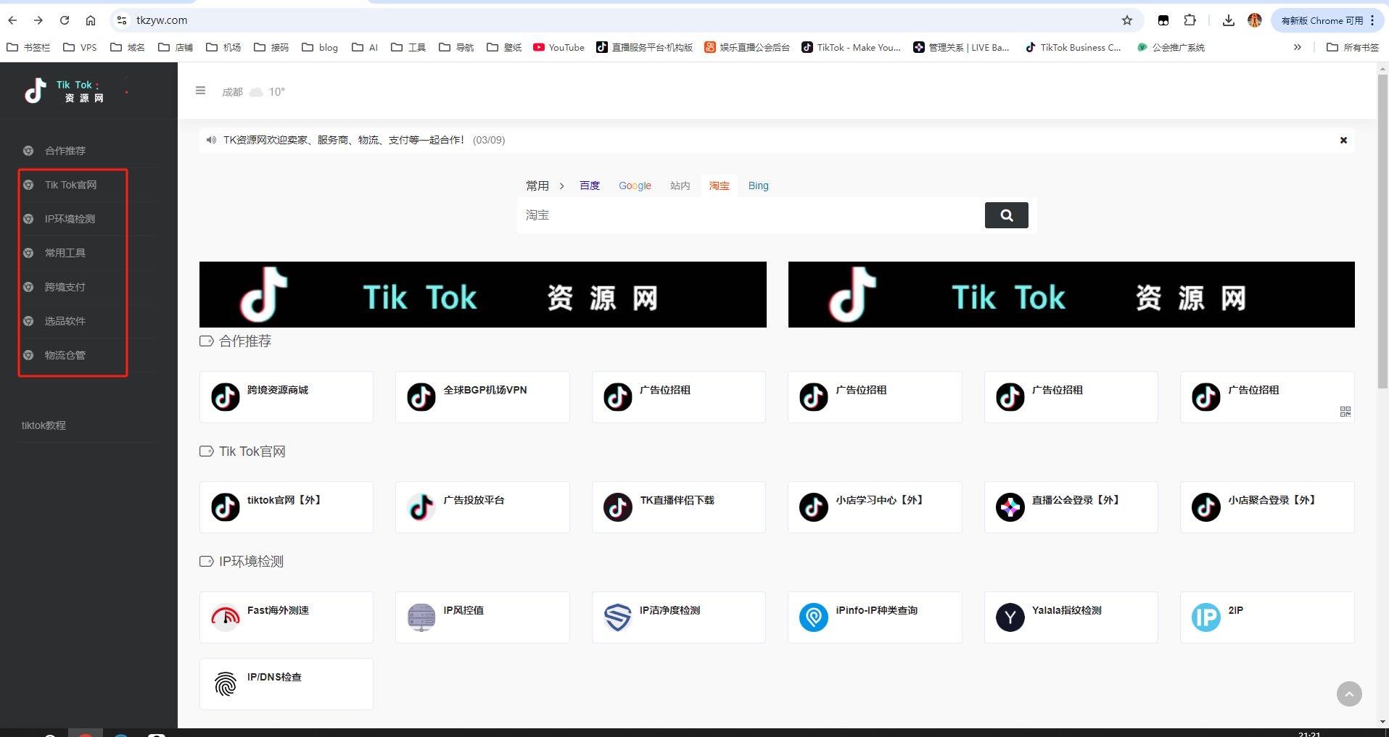Open the Chrome downloads panel
Screen dimensions: 1389x737
(1229, 20)
